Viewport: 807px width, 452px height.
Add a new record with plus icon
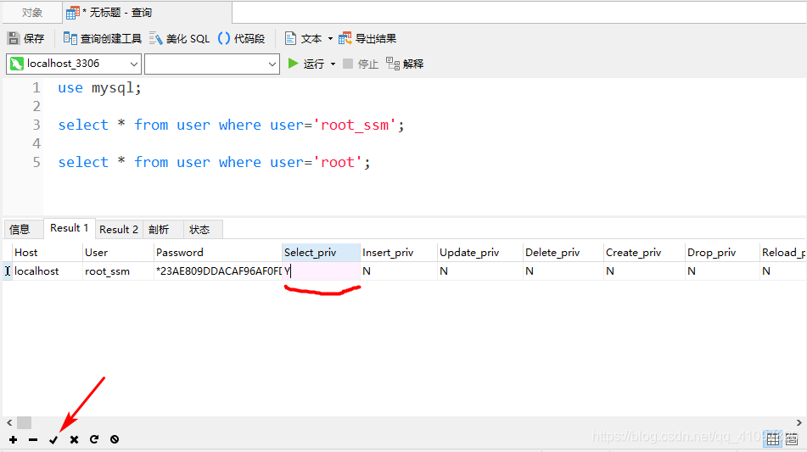(13, 439)
